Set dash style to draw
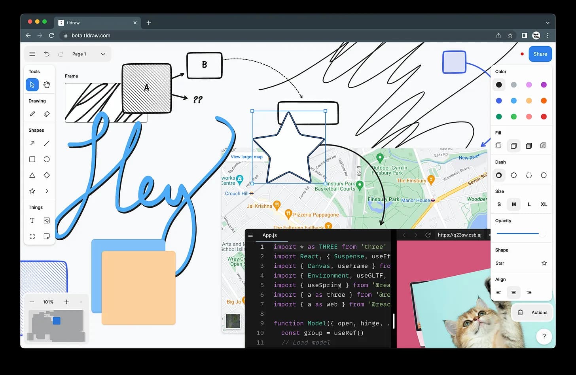Screen dimensions: 576x375 [x=499, y=175]
